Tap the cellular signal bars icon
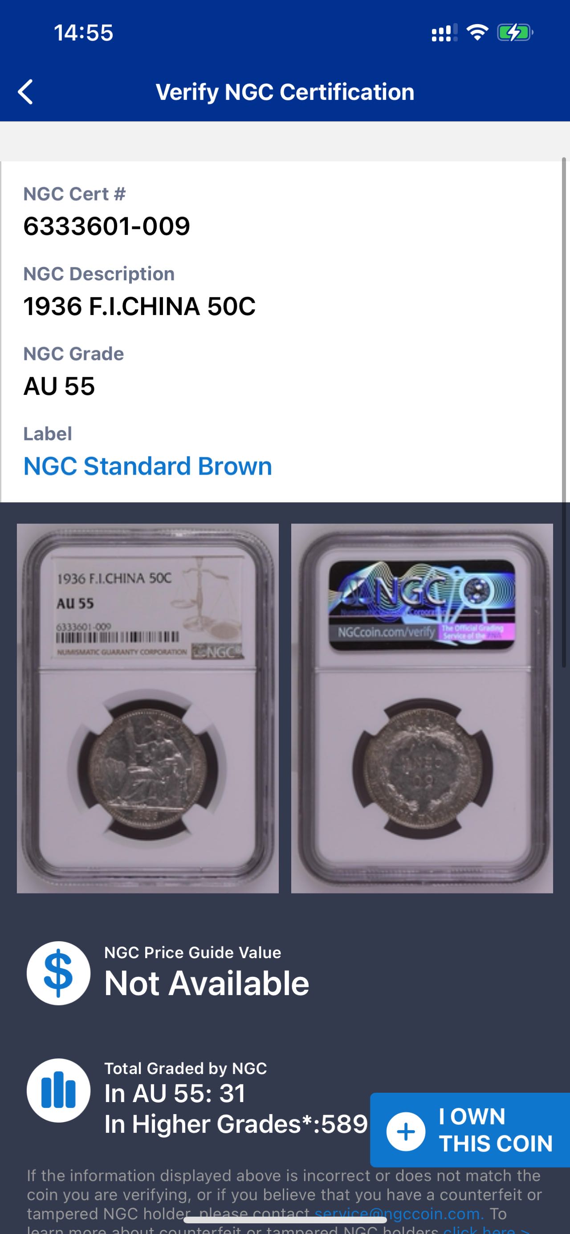The height and width of the screenshot is (1234, 570). [x=444, y=33]
